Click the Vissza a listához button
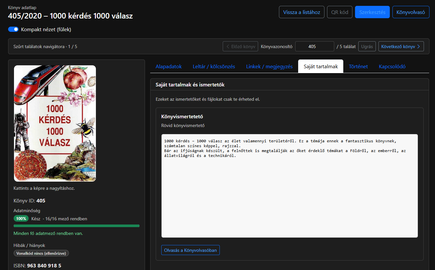 (302, 12)
